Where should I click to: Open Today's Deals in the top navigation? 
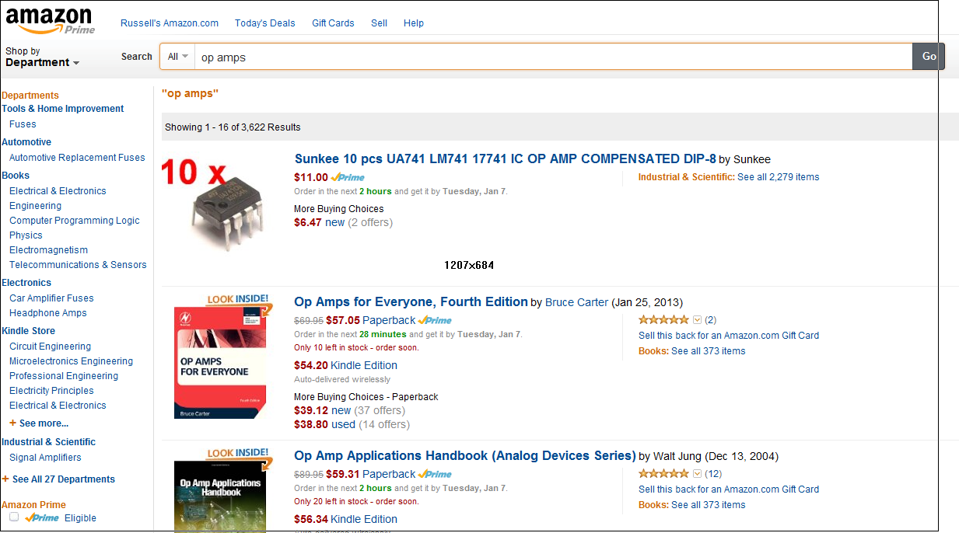pyautogui.click(x=265, y=23)
